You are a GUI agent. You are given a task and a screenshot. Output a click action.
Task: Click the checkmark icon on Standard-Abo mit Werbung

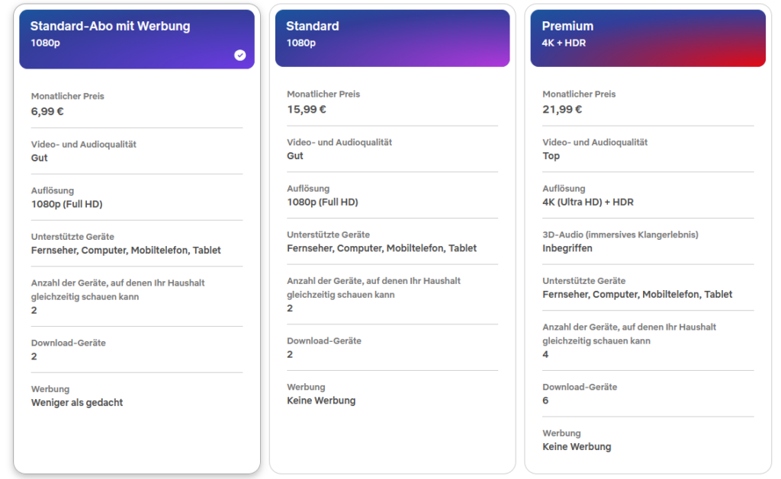click(240, 55)
